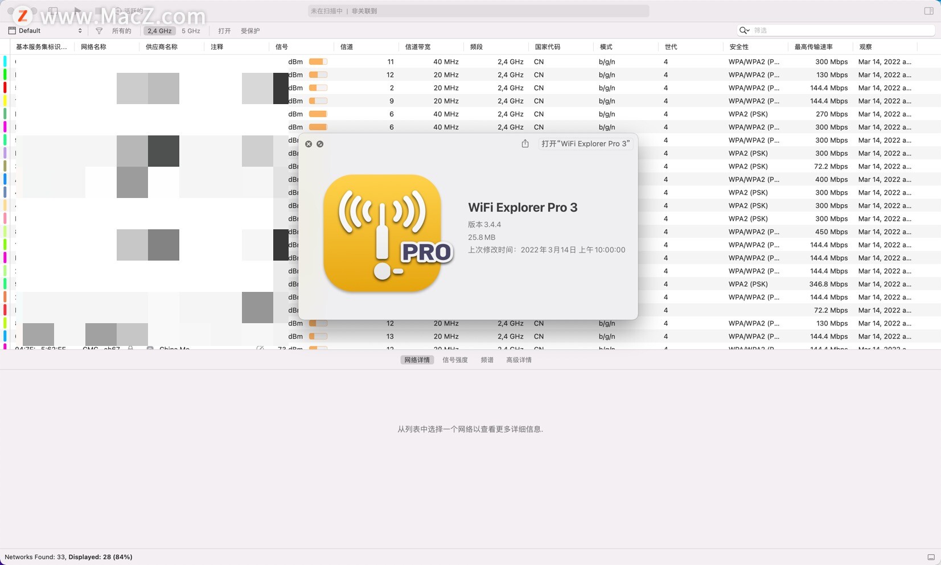Click signal strength bar in channel 13 row
Image resolution: width=941 pixels, height=565 pixels.
(x=318, y=336)
